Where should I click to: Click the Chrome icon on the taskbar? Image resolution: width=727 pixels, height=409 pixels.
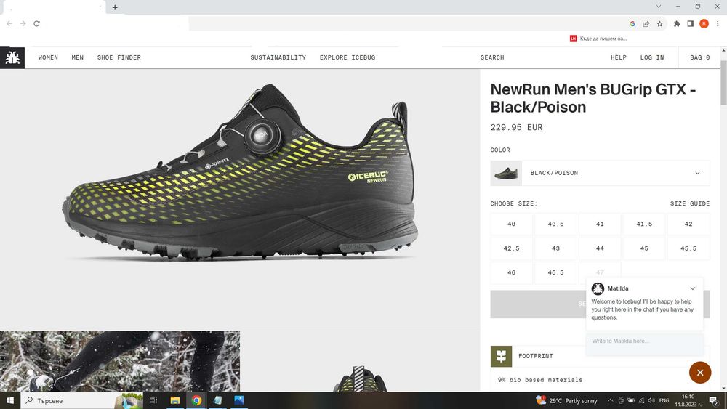(196, 400)
